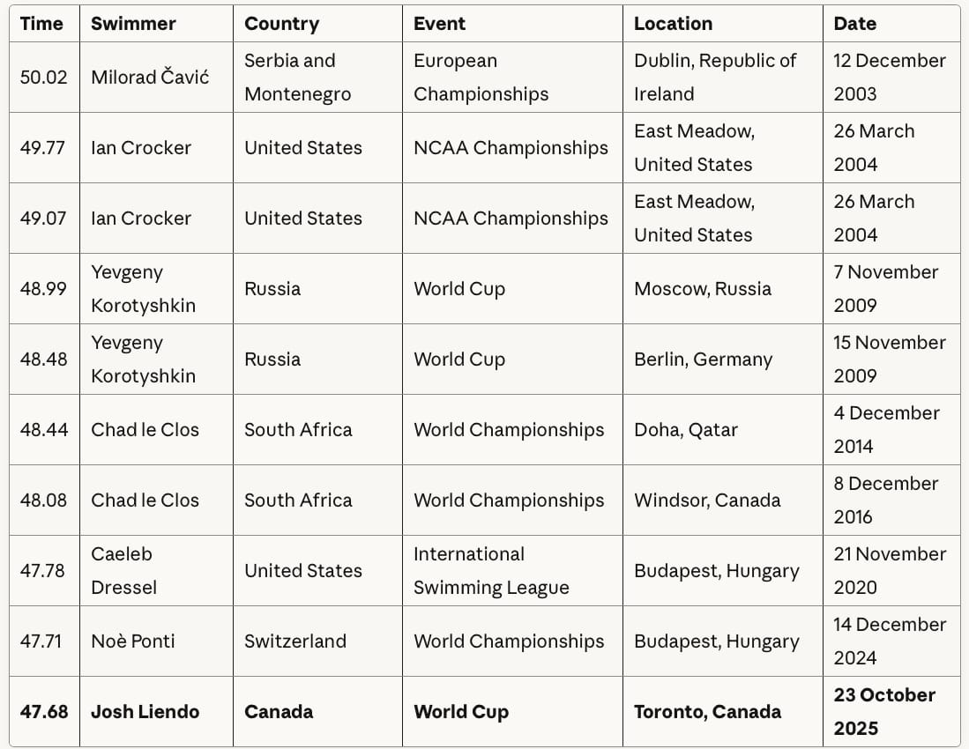The image size is (969, 749).
Task: Select the "Moscow, Russia" location cell
Action: [702, 289]
